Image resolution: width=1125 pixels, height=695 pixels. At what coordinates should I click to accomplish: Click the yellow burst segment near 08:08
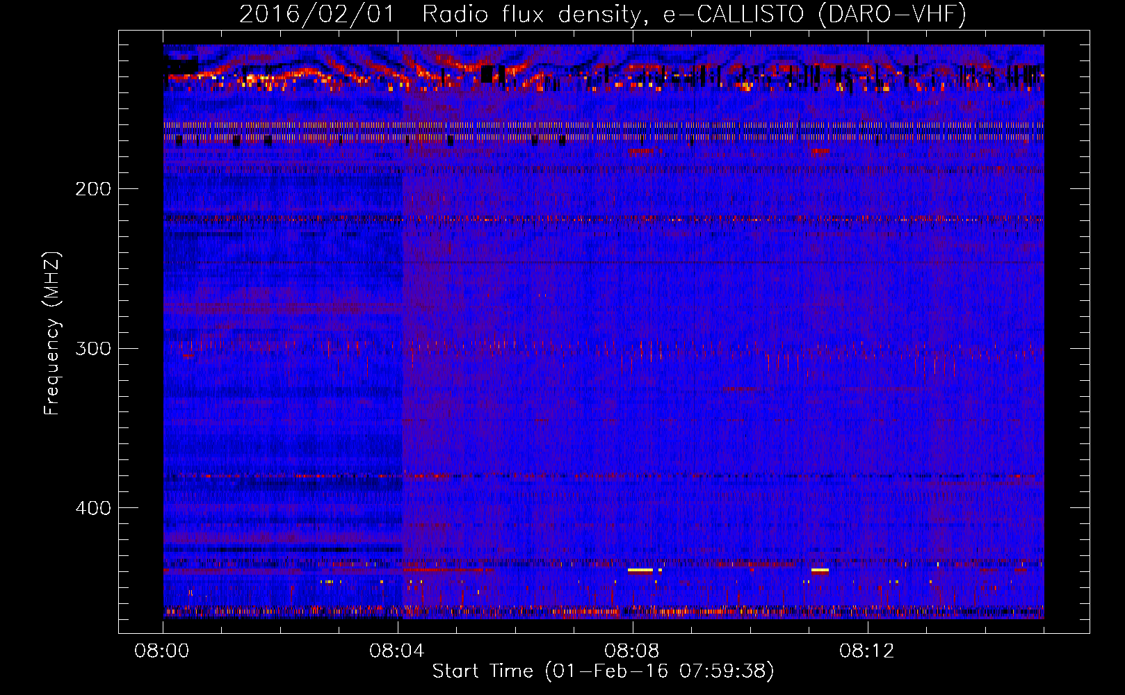640,570
